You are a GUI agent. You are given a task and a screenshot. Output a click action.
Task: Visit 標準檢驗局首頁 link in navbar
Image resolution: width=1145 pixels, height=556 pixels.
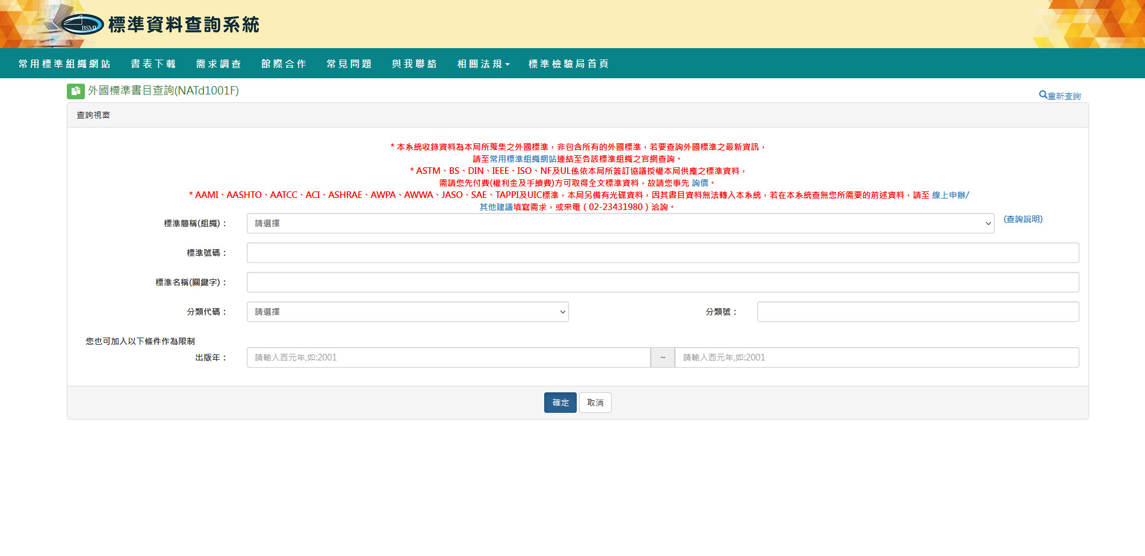[568, 64]
